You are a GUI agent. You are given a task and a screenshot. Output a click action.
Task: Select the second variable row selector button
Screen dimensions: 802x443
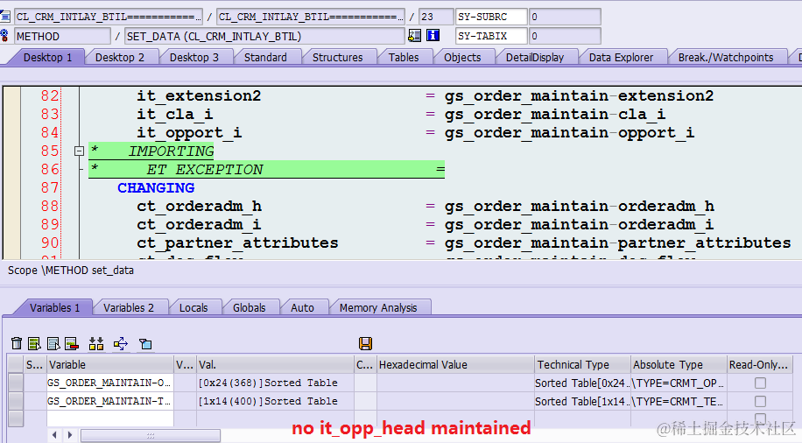coord(16,401)
